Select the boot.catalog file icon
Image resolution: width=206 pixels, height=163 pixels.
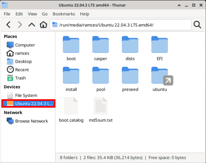pos(71,106)
